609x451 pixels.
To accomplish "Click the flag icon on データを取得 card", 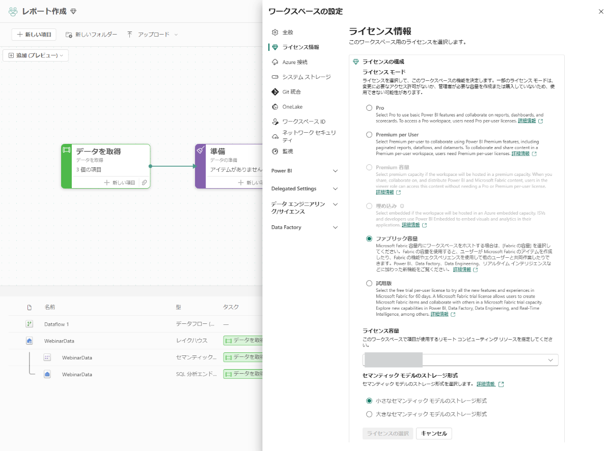I will (x=66, y=149).
